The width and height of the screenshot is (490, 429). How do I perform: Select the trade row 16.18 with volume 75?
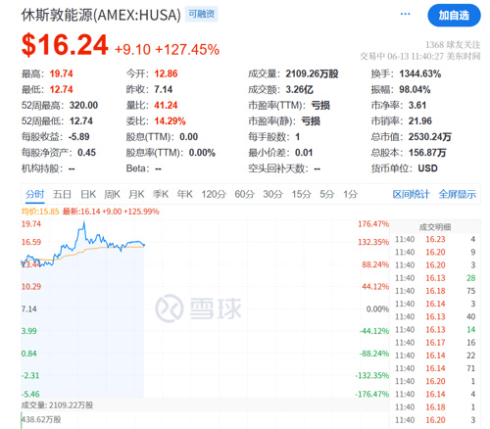[435, 291]
